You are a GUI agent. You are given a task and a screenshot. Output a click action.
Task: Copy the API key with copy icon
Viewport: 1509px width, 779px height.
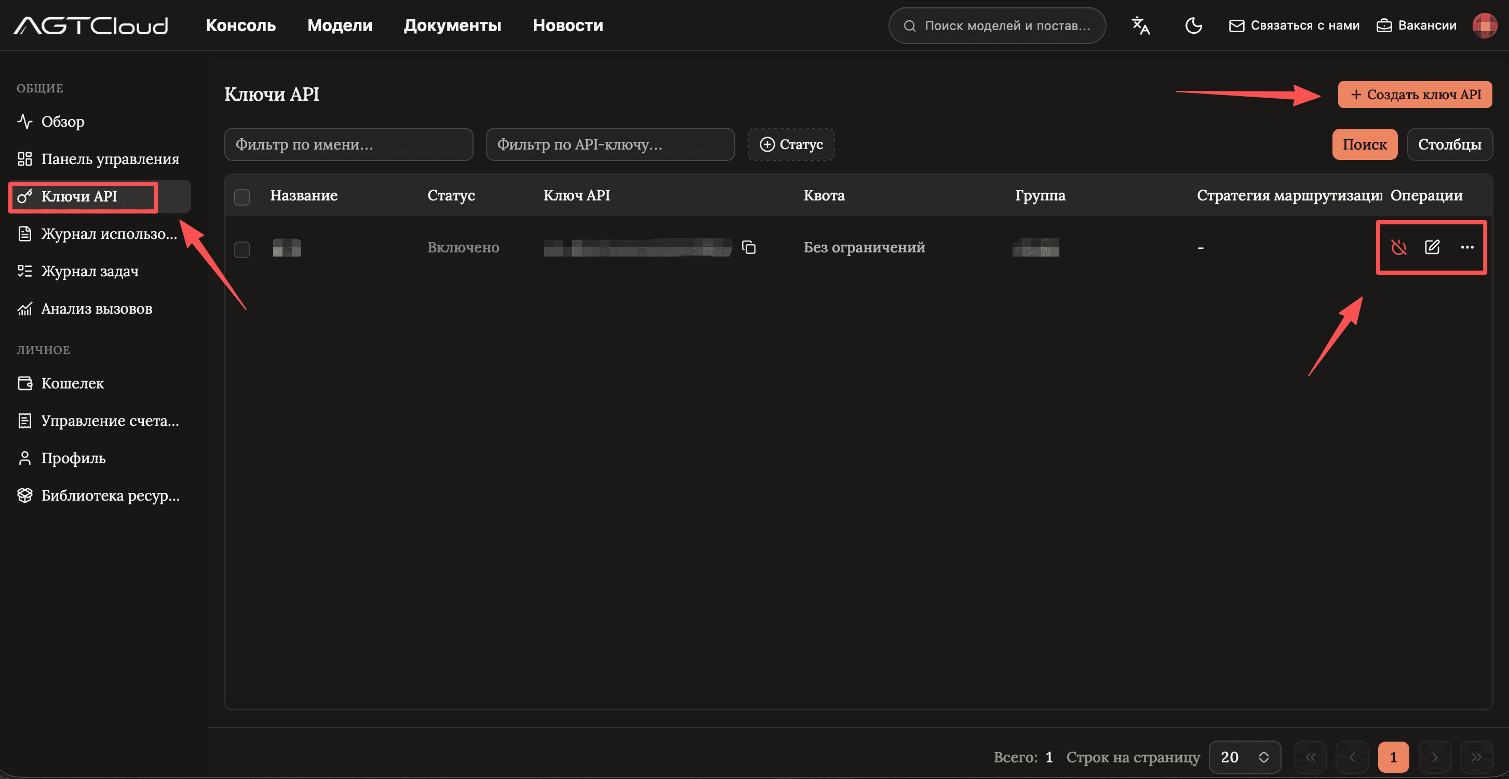point(749,247)
